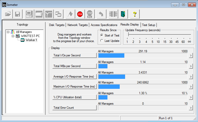Screen dimensions: 198x122
Task: Select Last Update radio option
Action: (x=102, y=41)
